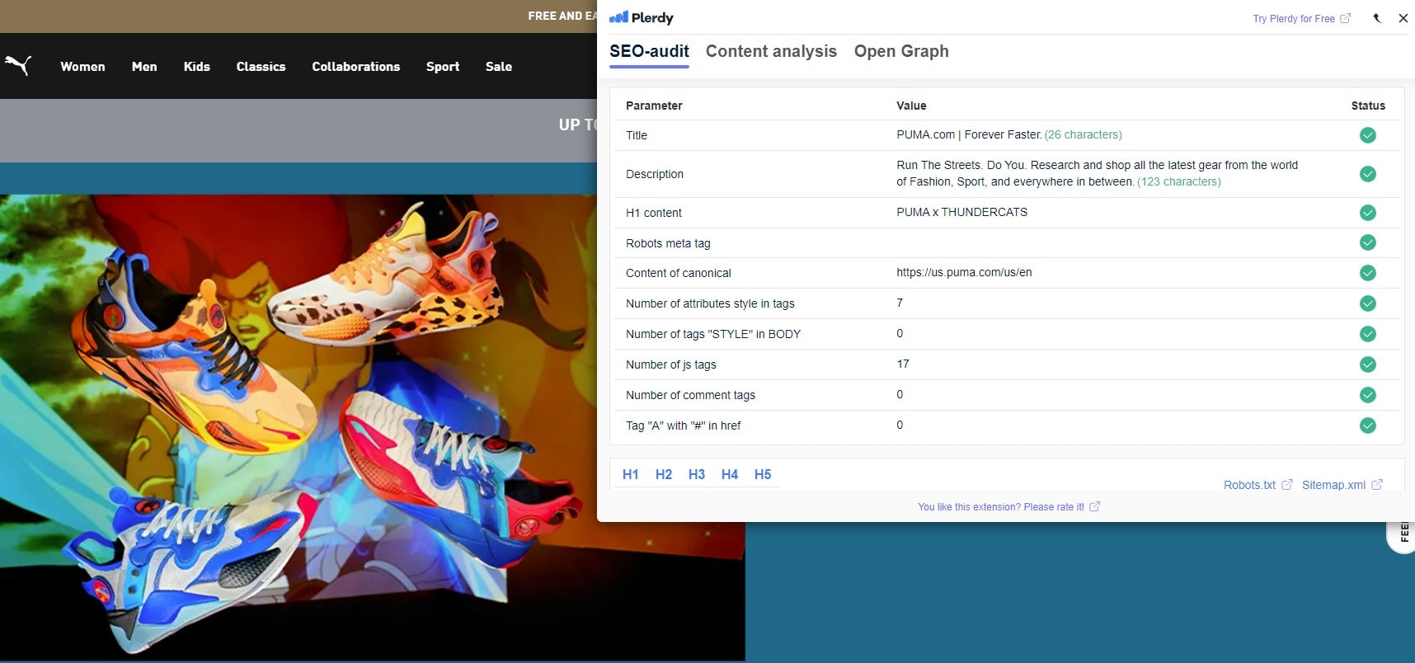Image resolution: width=1415 pixels, height=663 pixels.
Task: Select the H2 heading tab
Action: 664,474
